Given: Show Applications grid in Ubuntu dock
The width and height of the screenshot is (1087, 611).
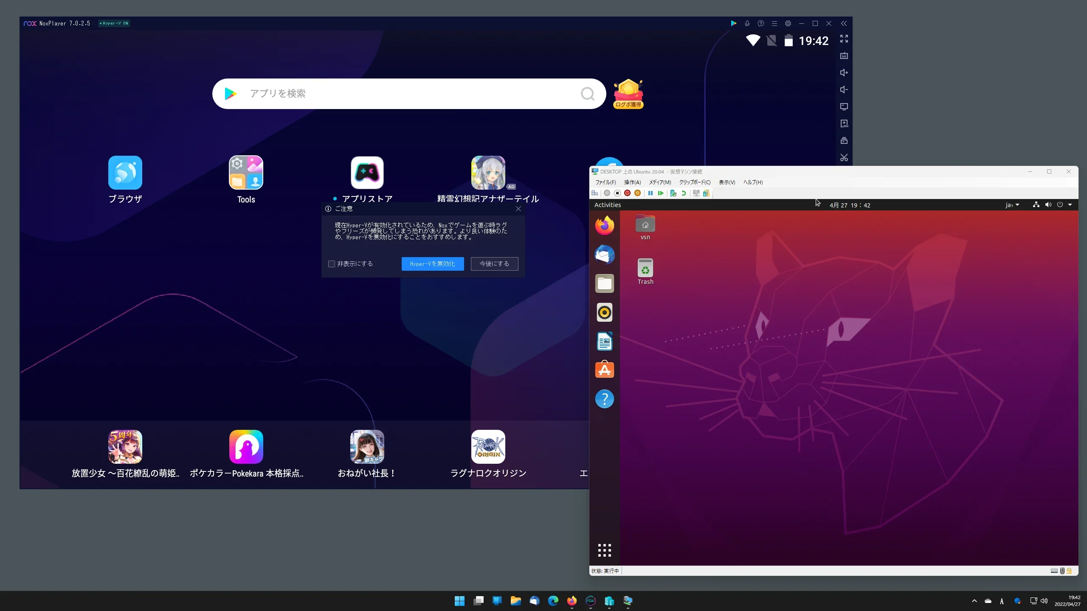Looking at the screenshot, I should click(605, 550).
